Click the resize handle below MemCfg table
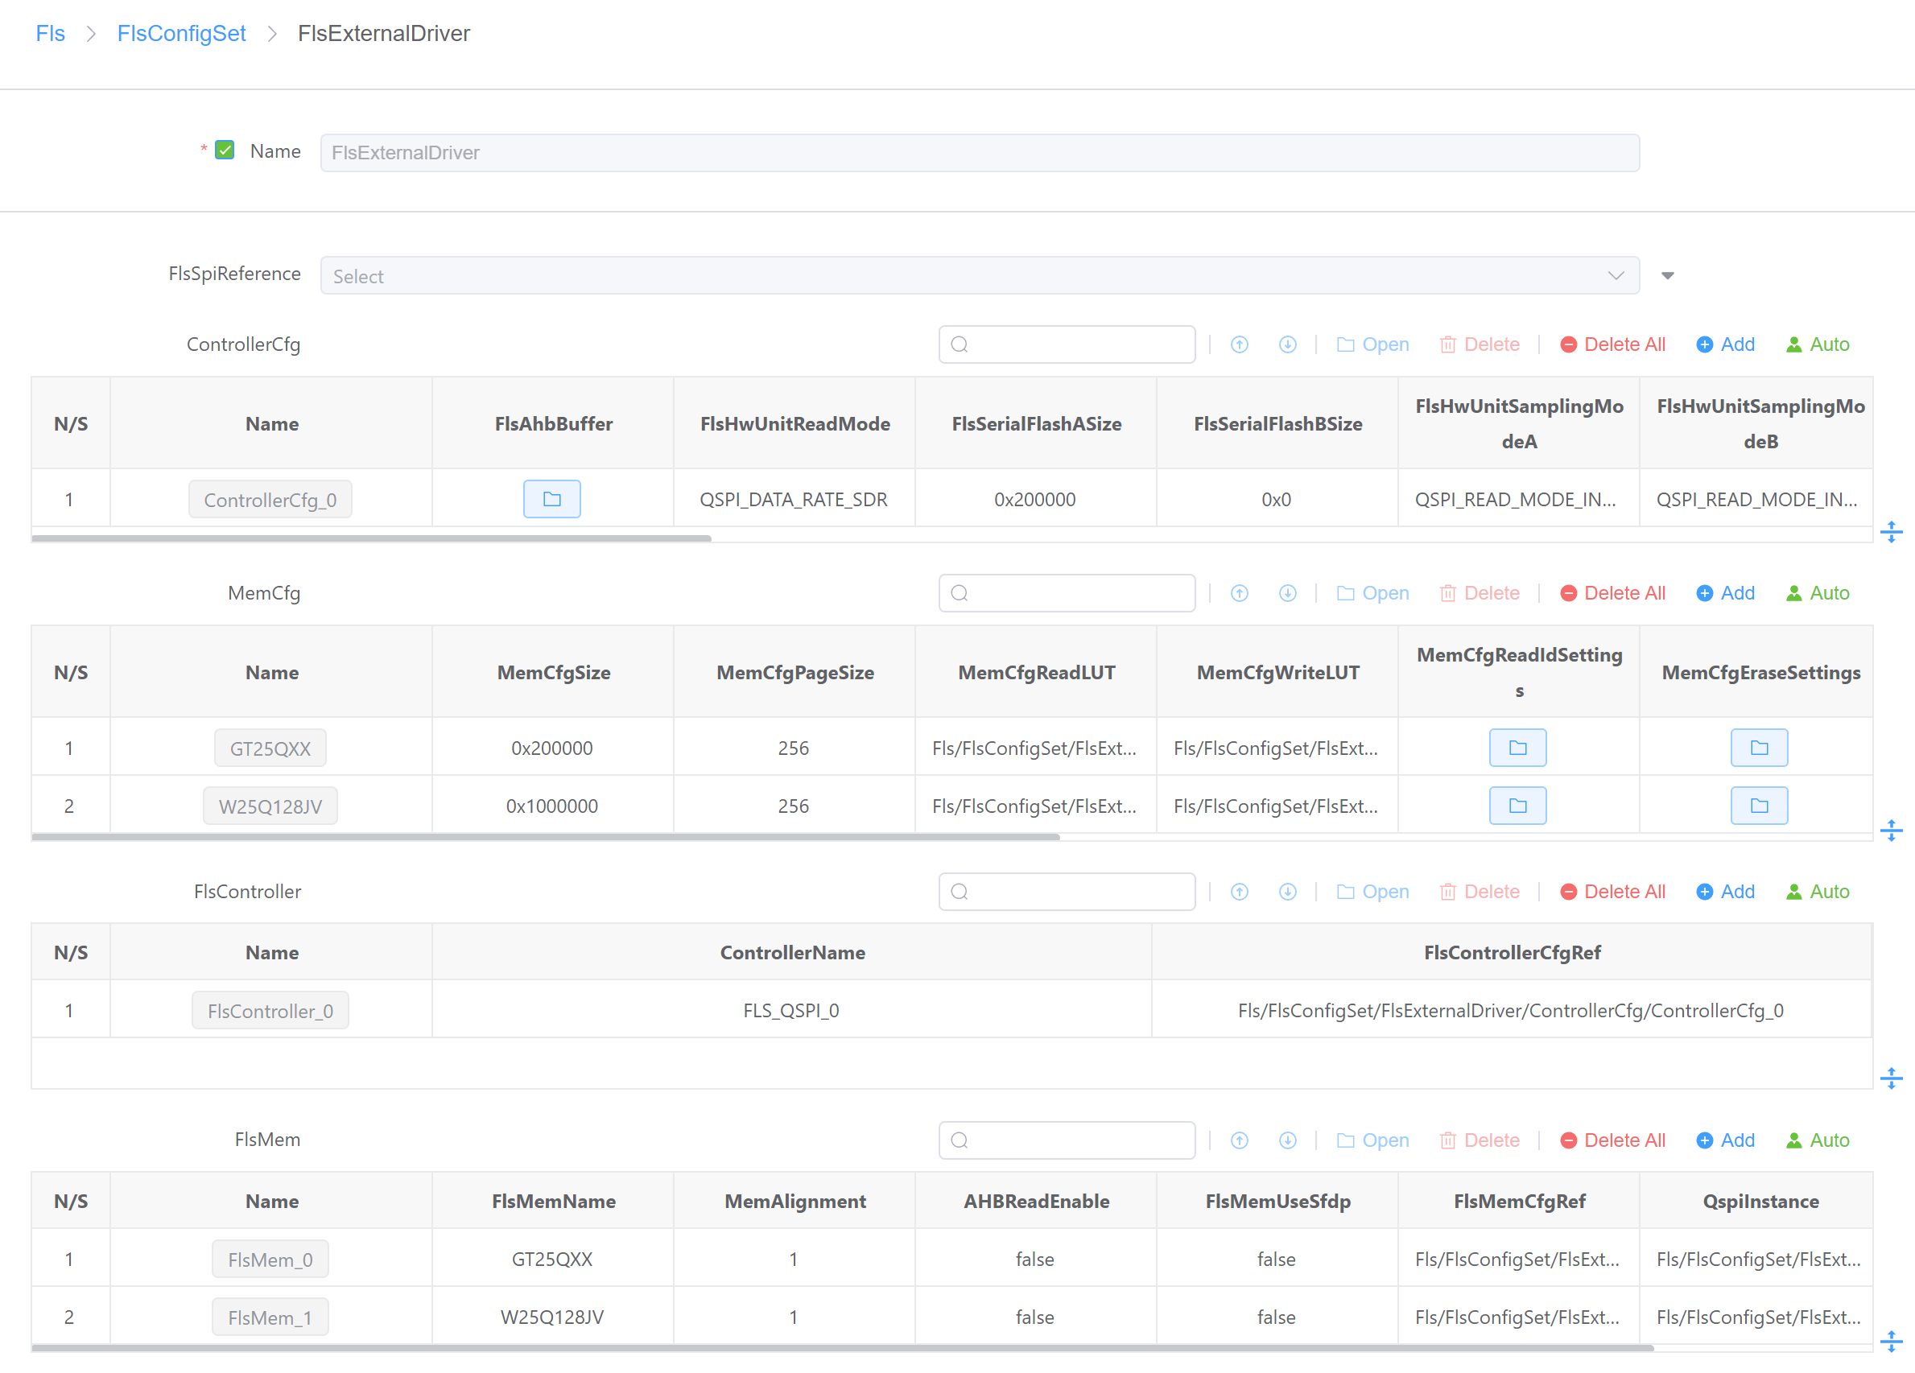1915x1373 pixels. tap(1891, 830)
